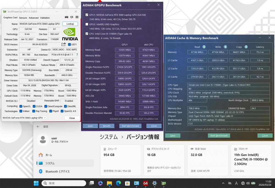The image size is (275, 188).
Task: Click the Bus Interface question mark icon
Action: 77,55
